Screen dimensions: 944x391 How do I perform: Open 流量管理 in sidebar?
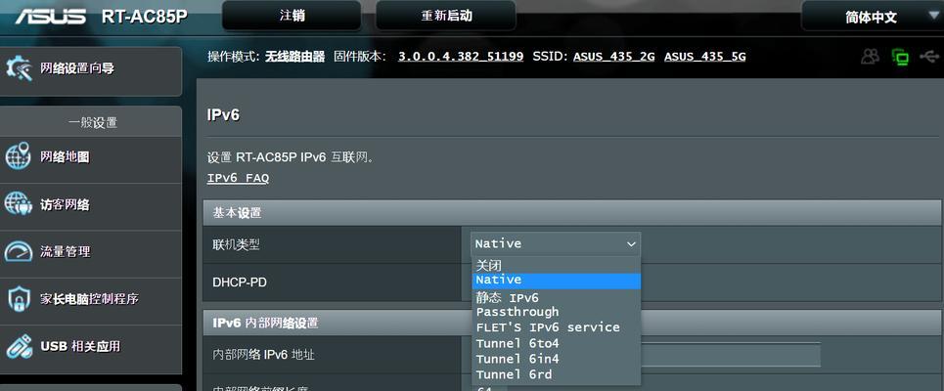tap(91, 254)
